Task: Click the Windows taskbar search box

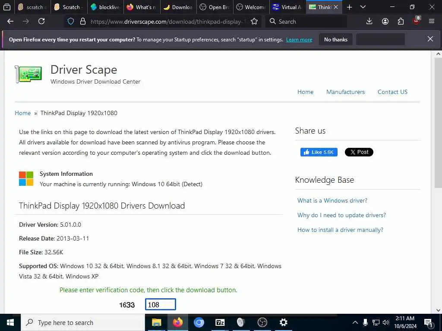Action: 82,322
